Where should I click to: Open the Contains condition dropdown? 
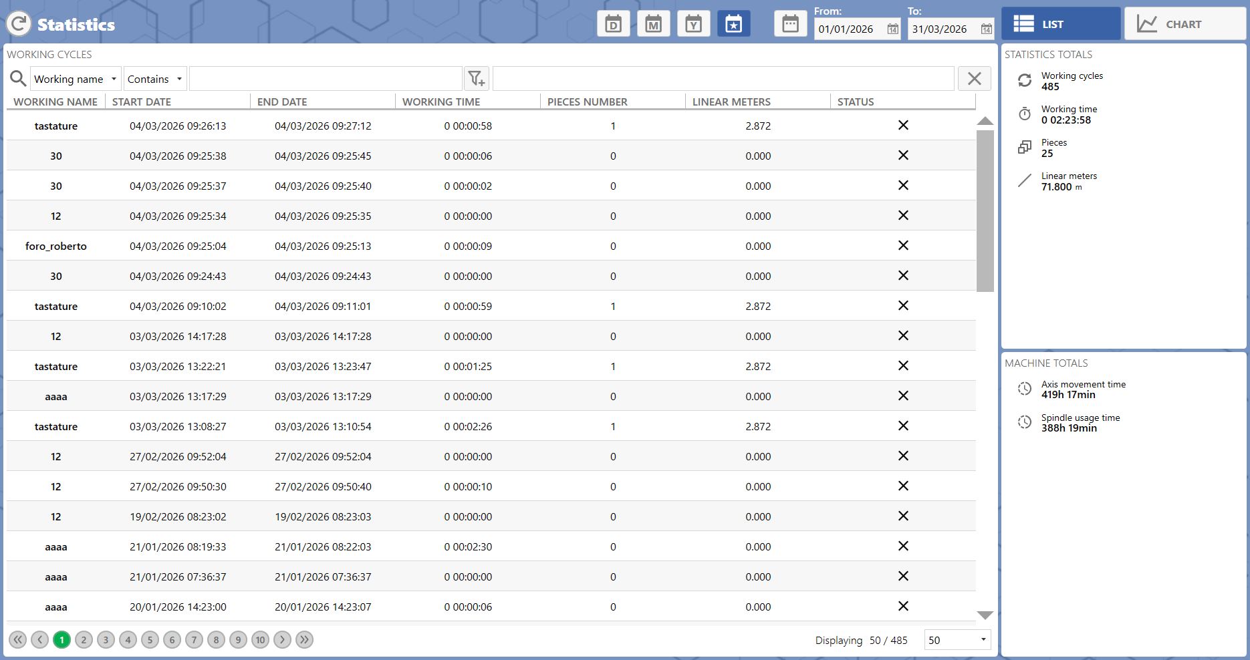click(x=155, y=79)
